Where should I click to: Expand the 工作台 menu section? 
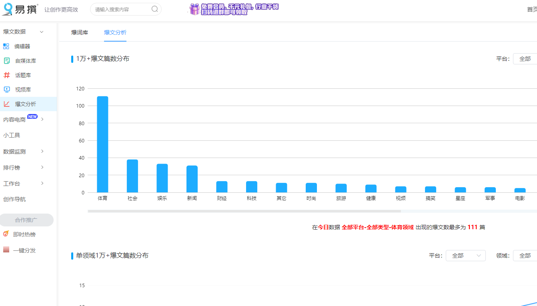[42, 183]
